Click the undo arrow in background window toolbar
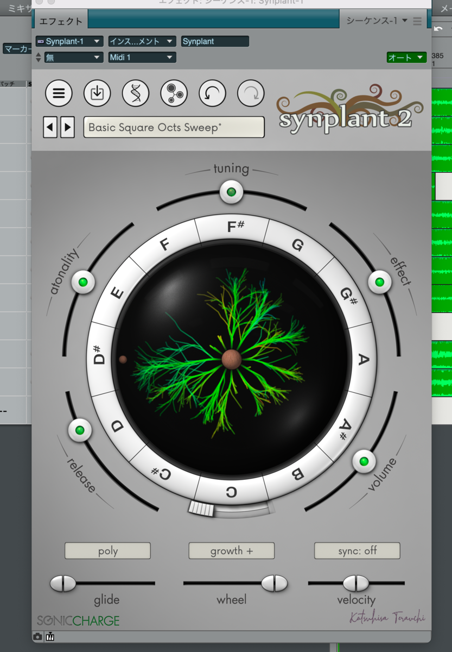The image size is (452, 652). tap(438, 28)
